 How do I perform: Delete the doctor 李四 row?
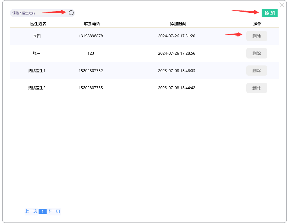coord(257,36)
